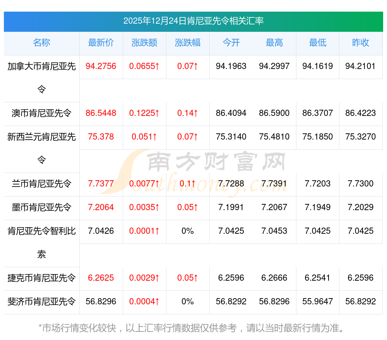Click the market disclaimer footnote text
387x340 pixels.
click(192, 328)
